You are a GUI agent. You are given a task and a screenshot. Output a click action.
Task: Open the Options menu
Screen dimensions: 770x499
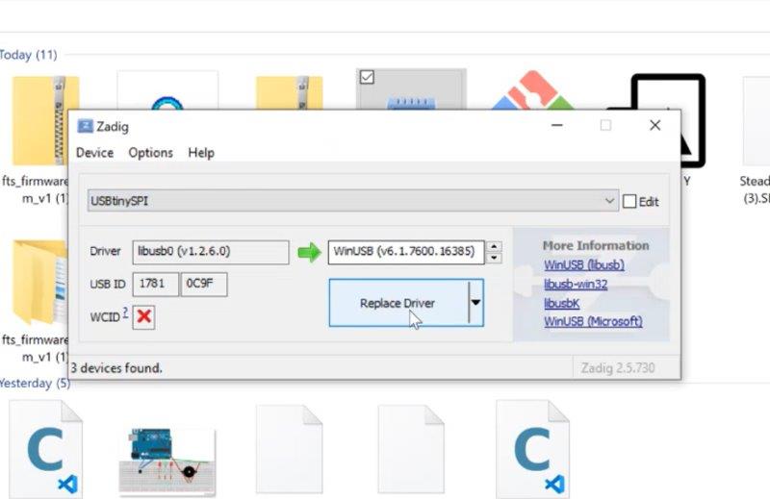[151, 153]
